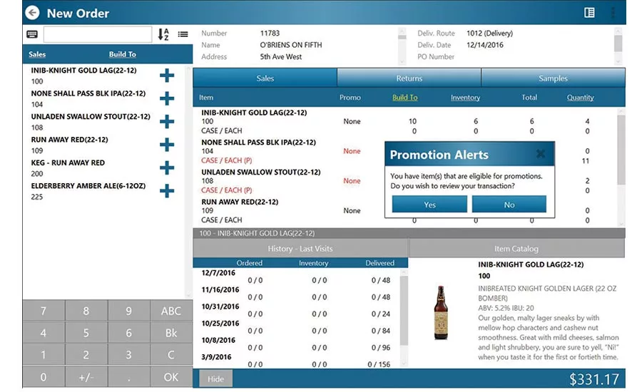642x392 pixels.
Task: Tap keypad digit 0
Action: (x=44, y=376)
